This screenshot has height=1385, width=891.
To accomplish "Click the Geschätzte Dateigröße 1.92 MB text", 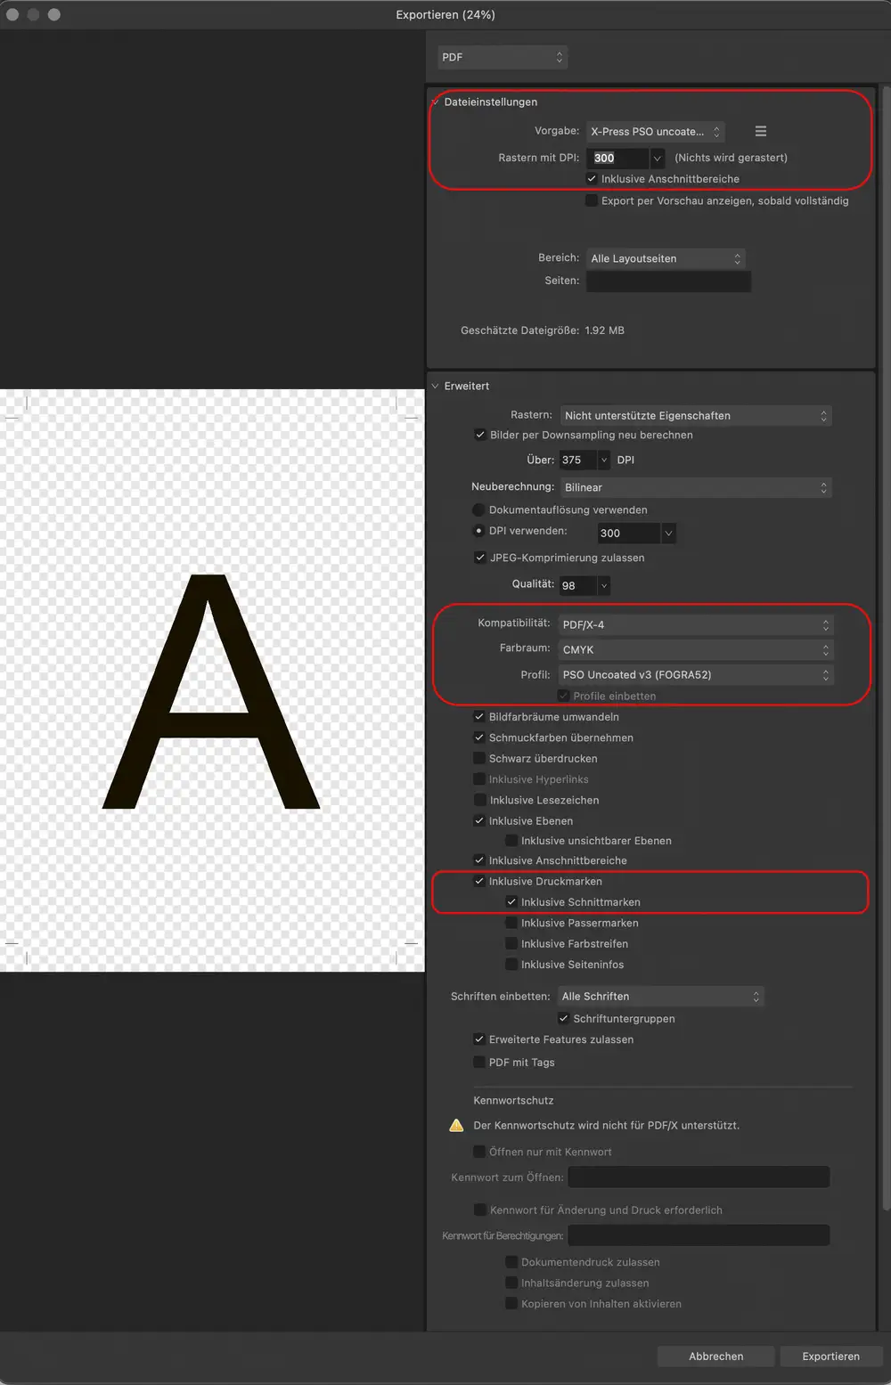I will pos(543,330).
